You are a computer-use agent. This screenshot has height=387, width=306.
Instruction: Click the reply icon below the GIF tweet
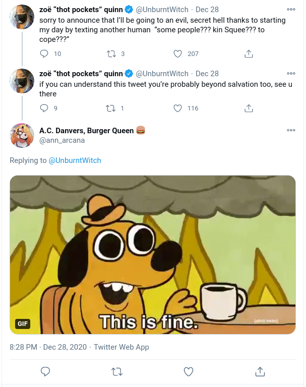pos(45,371)
